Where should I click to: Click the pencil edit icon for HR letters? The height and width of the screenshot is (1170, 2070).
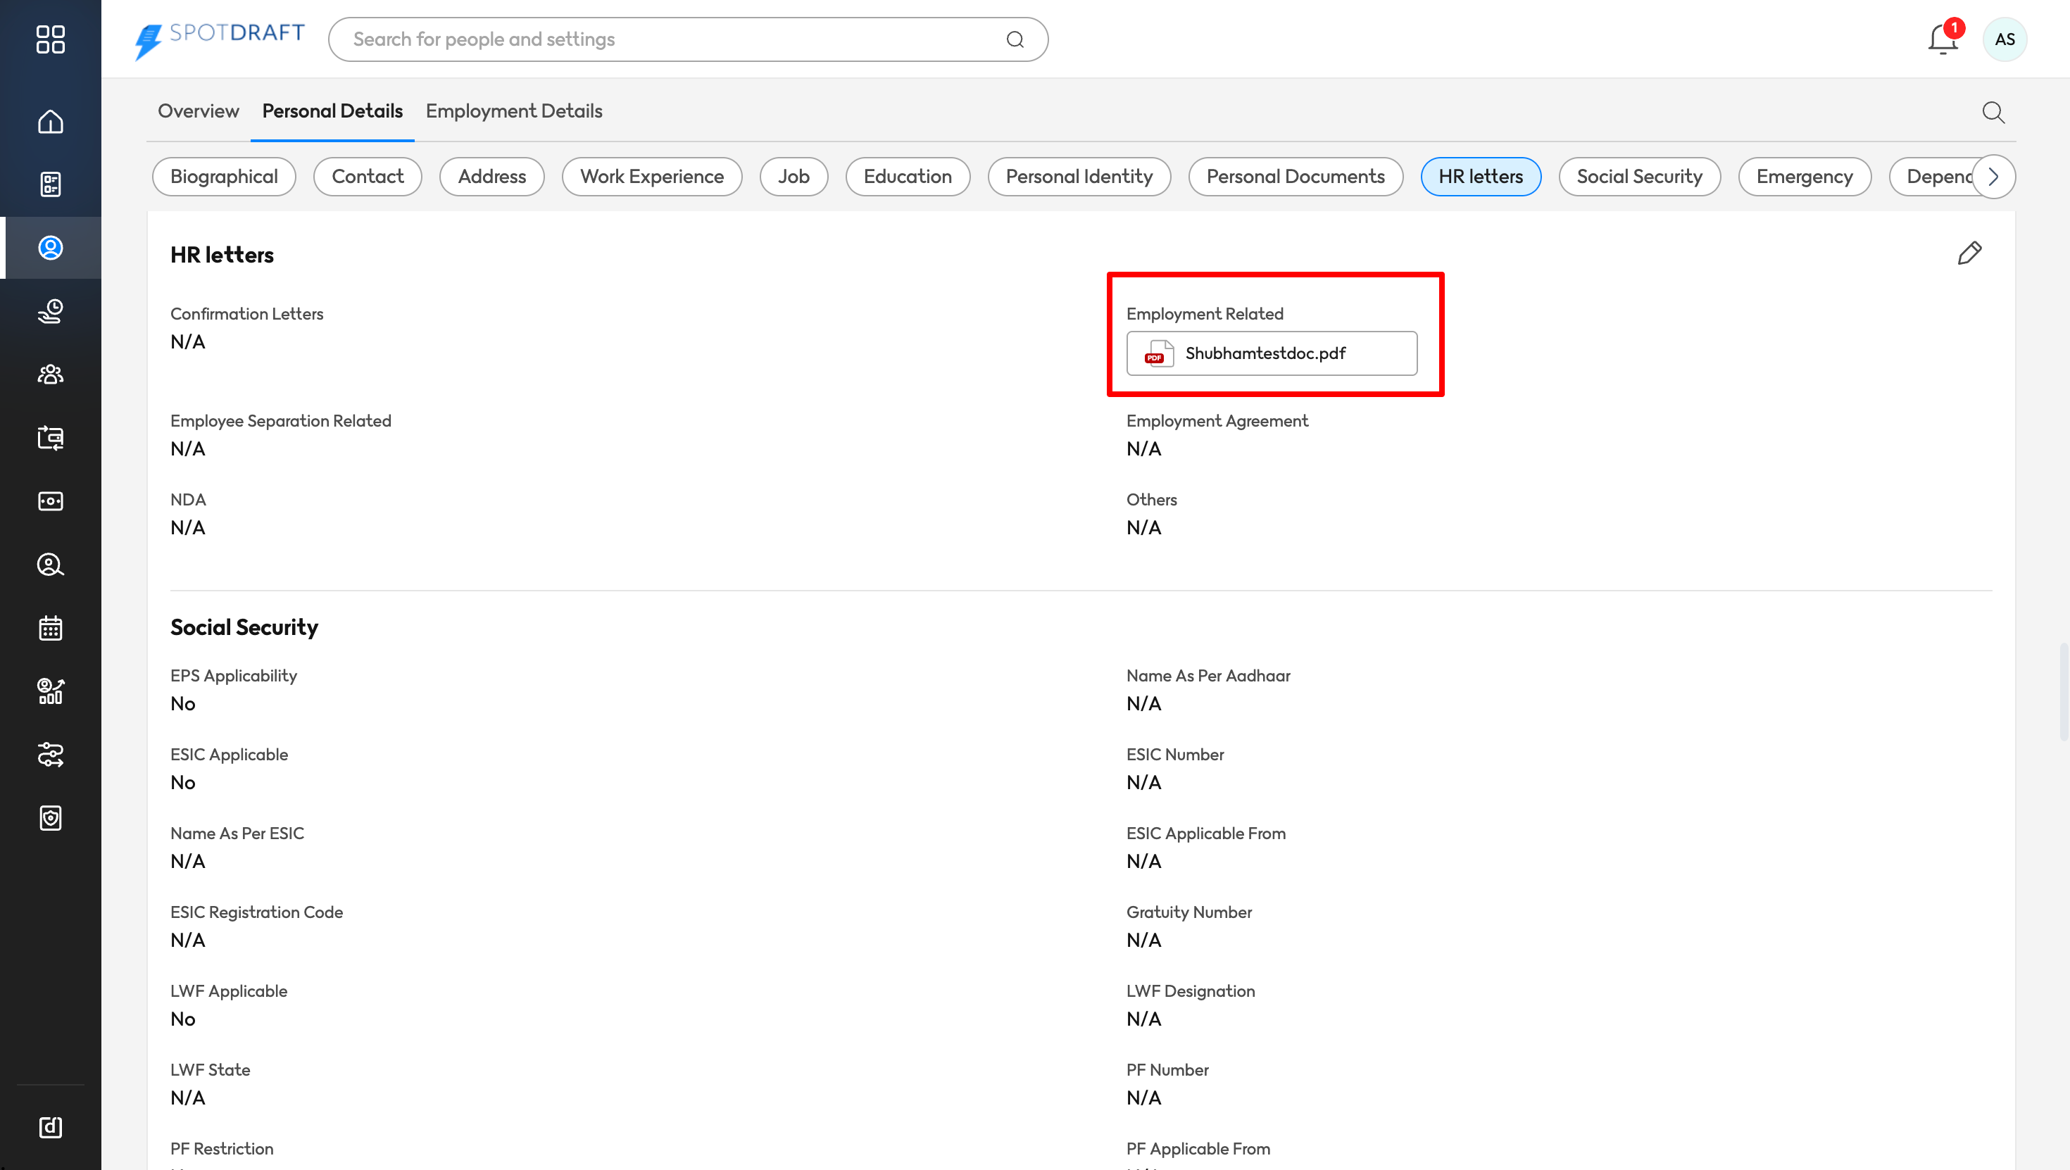(x=1969, y=253)
